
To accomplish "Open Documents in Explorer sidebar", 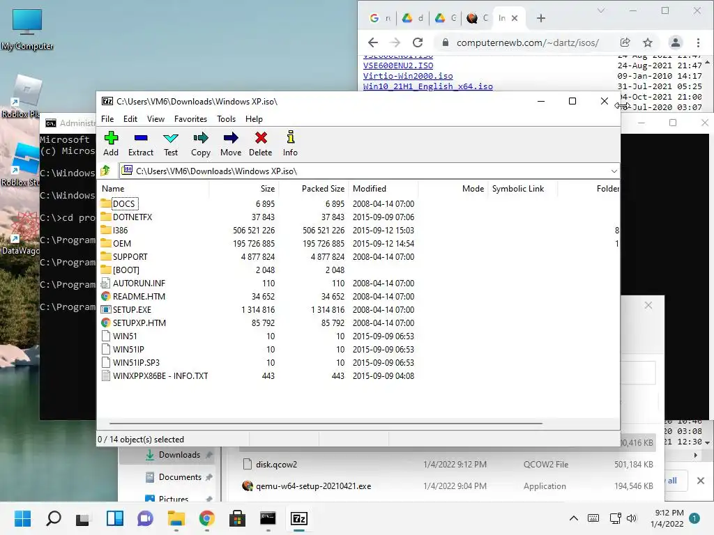I will [180, 476].
